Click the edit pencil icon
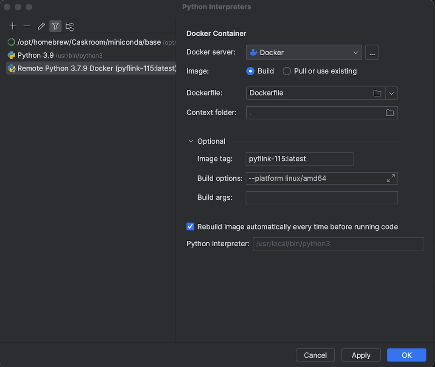 [x=41, y=26]
